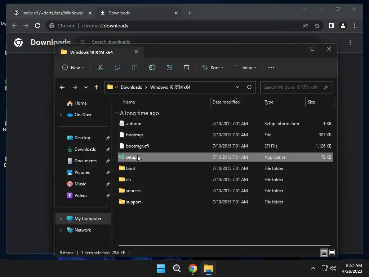
Task: Open the Sort dropdown
Action: [213, 67]
